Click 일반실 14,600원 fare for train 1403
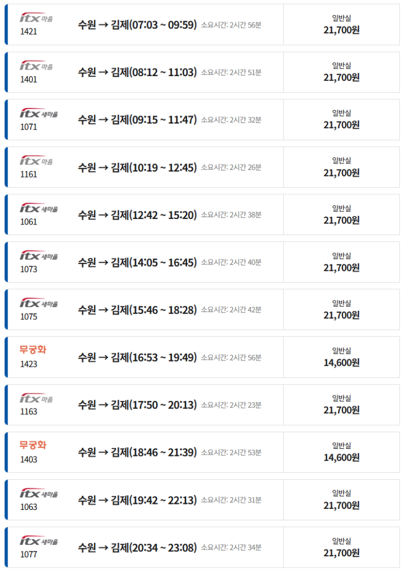 click(342, 452)
